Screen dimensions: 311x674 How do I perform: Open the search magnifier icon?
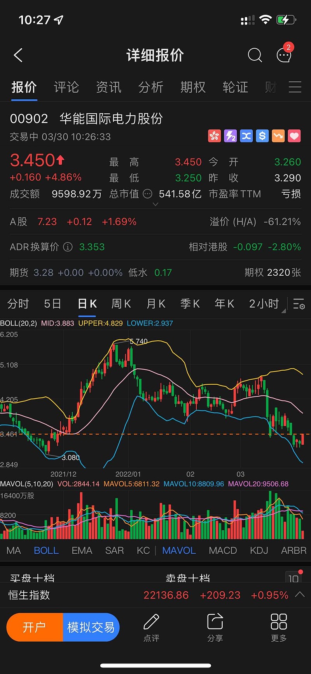pos(255,55)
